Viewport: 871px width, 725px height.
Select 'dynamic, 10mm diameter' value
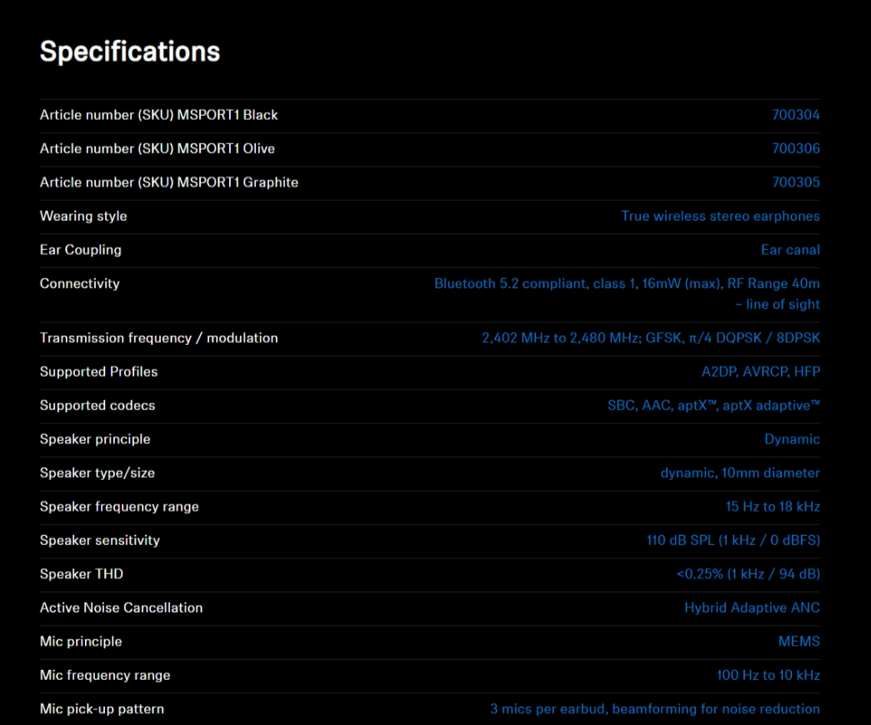740,473
